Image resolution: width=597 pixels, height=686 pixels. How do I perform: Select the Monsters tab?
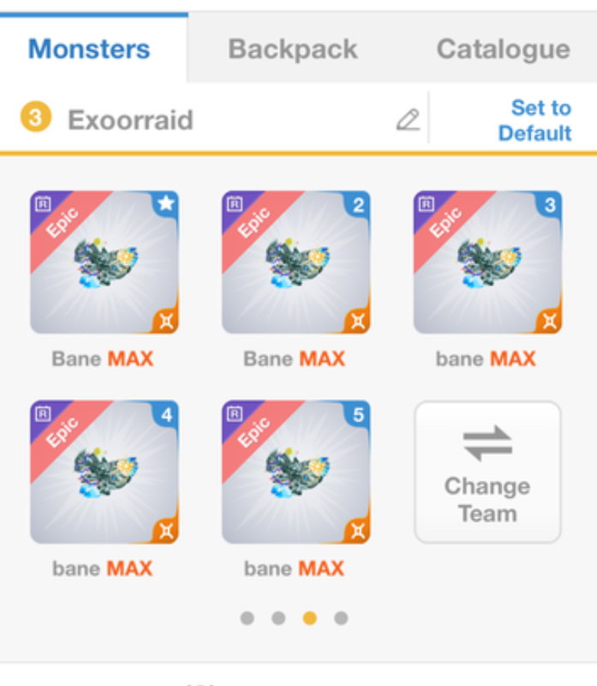coord(89,49)
